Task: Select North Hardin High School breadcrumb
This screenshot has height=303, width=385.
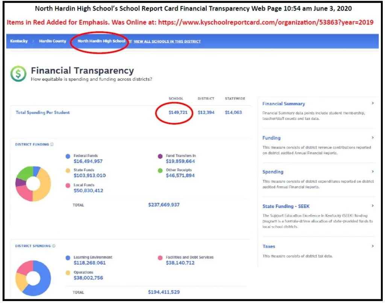Action: click(x=102, y=41)
